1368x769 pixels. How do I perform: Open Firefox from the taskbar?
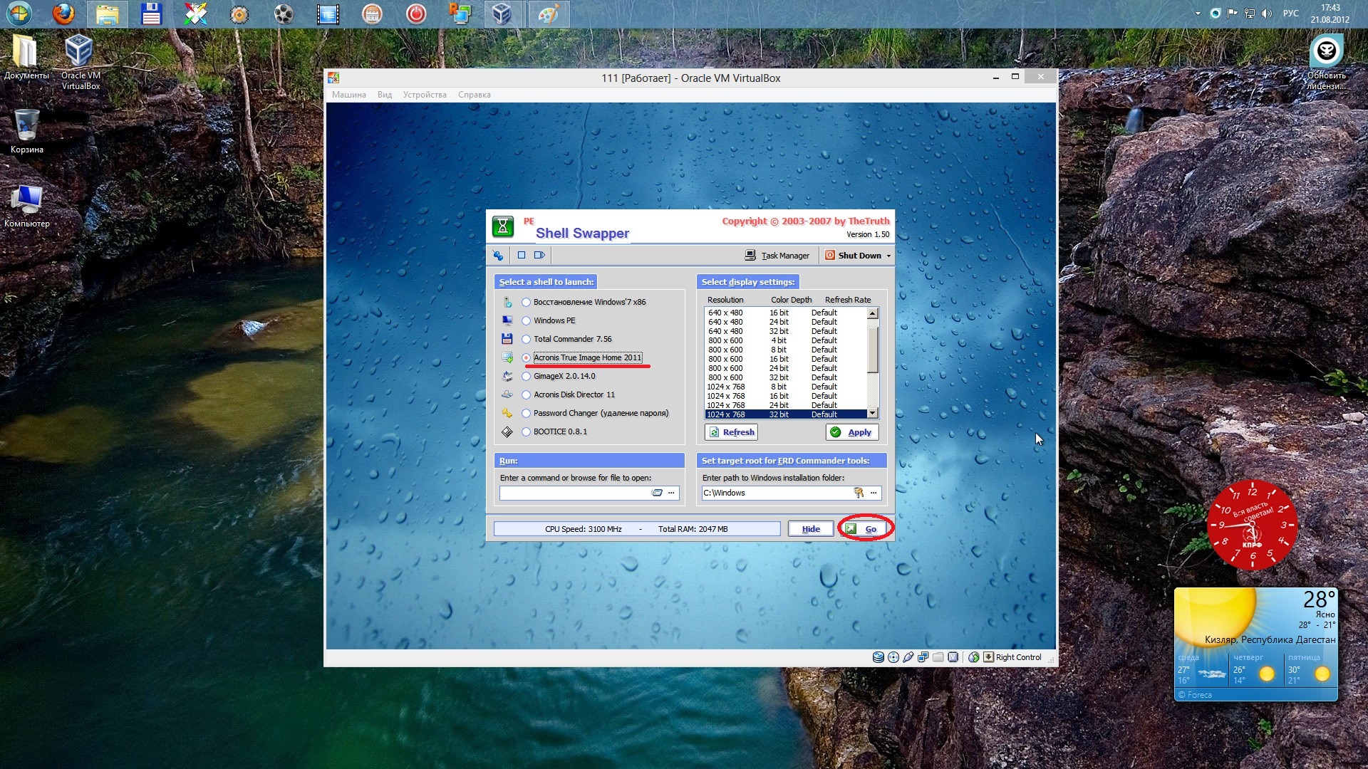click(64, 14)
